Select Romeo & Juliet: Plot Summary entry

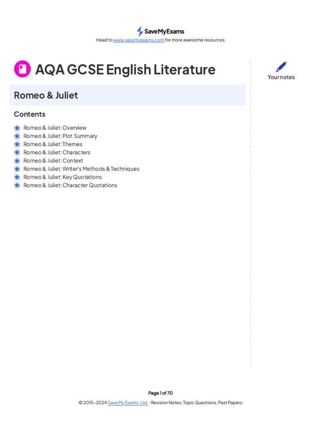point(60,136)
